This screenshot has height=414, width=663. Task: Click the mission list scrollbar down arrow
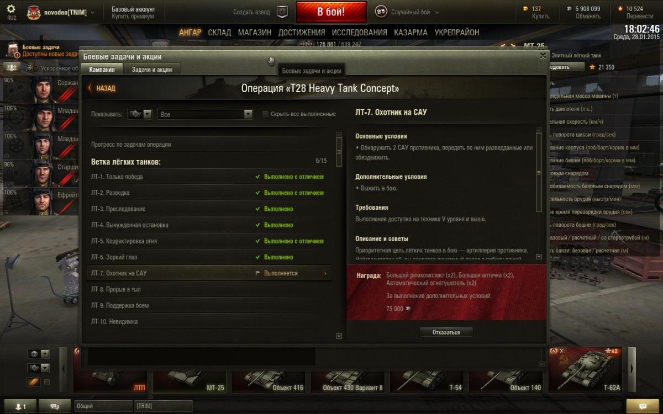[339, 336]
